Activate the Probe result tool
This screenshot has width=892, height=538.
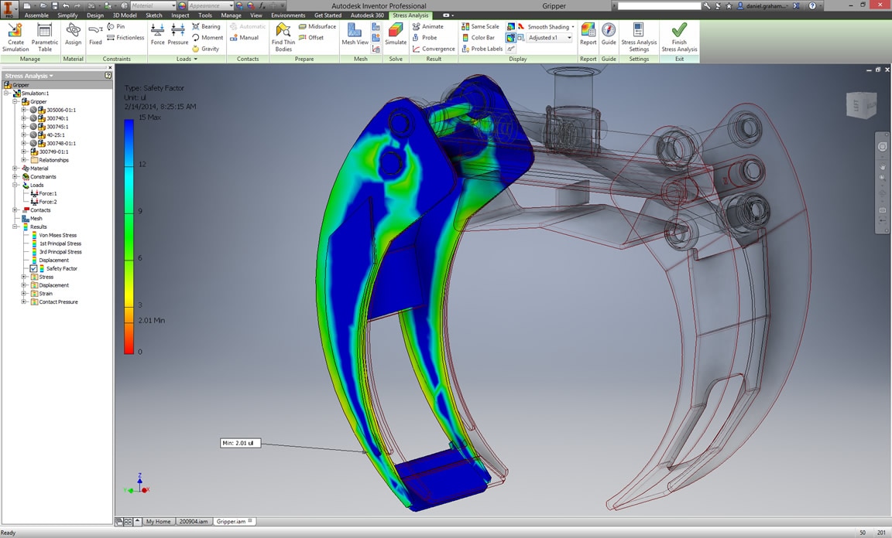428,37
